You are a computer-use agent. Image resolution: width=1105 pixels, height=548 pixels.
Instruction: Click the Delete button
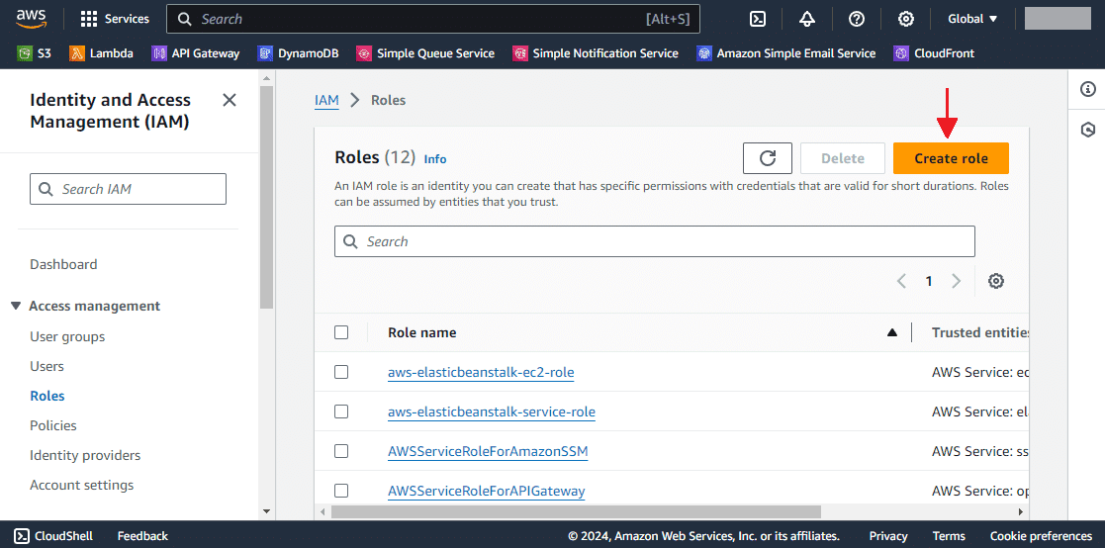pyautogui.click(x=842, y=158)
